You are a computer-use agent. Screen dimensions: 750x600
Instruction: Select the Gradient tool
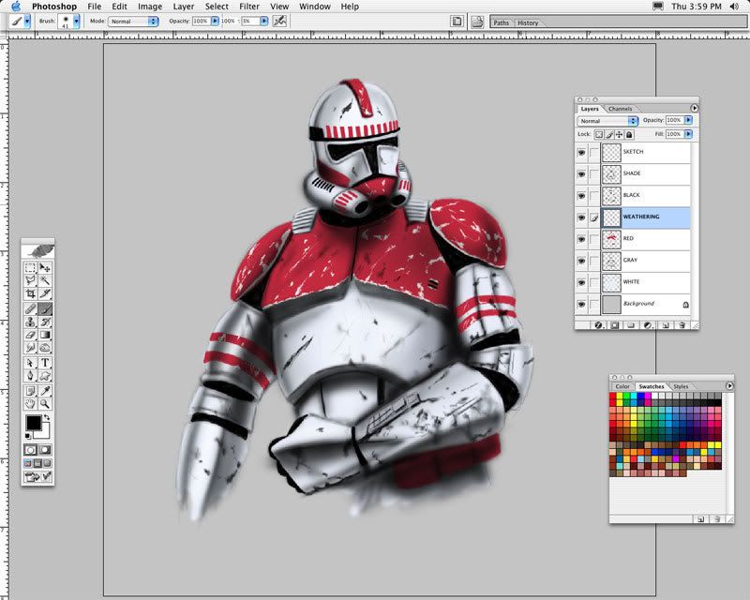45,335
